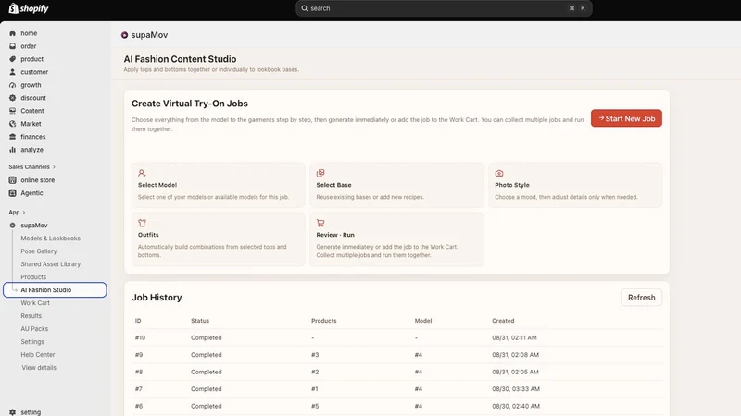Click the supaMov app icon in sidebar
The height and width of the screenshot is (416, 741).
[12, 226]
